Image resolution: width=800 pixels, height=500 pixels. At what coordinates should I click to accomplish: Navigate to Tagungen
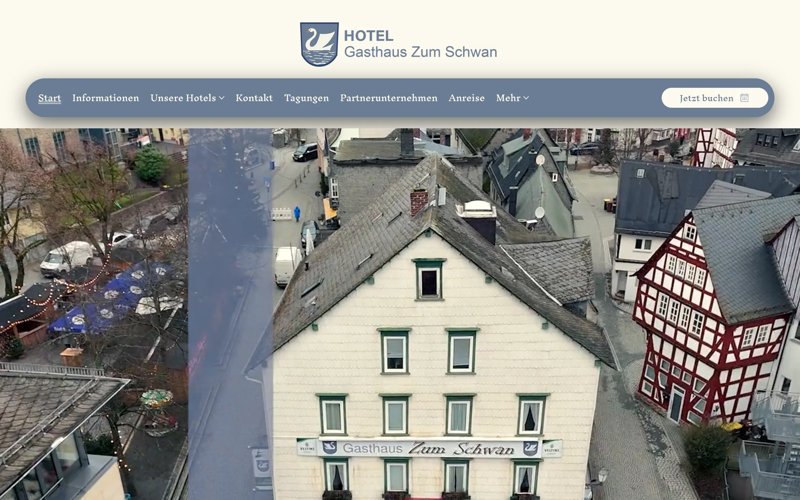(307, 98)
